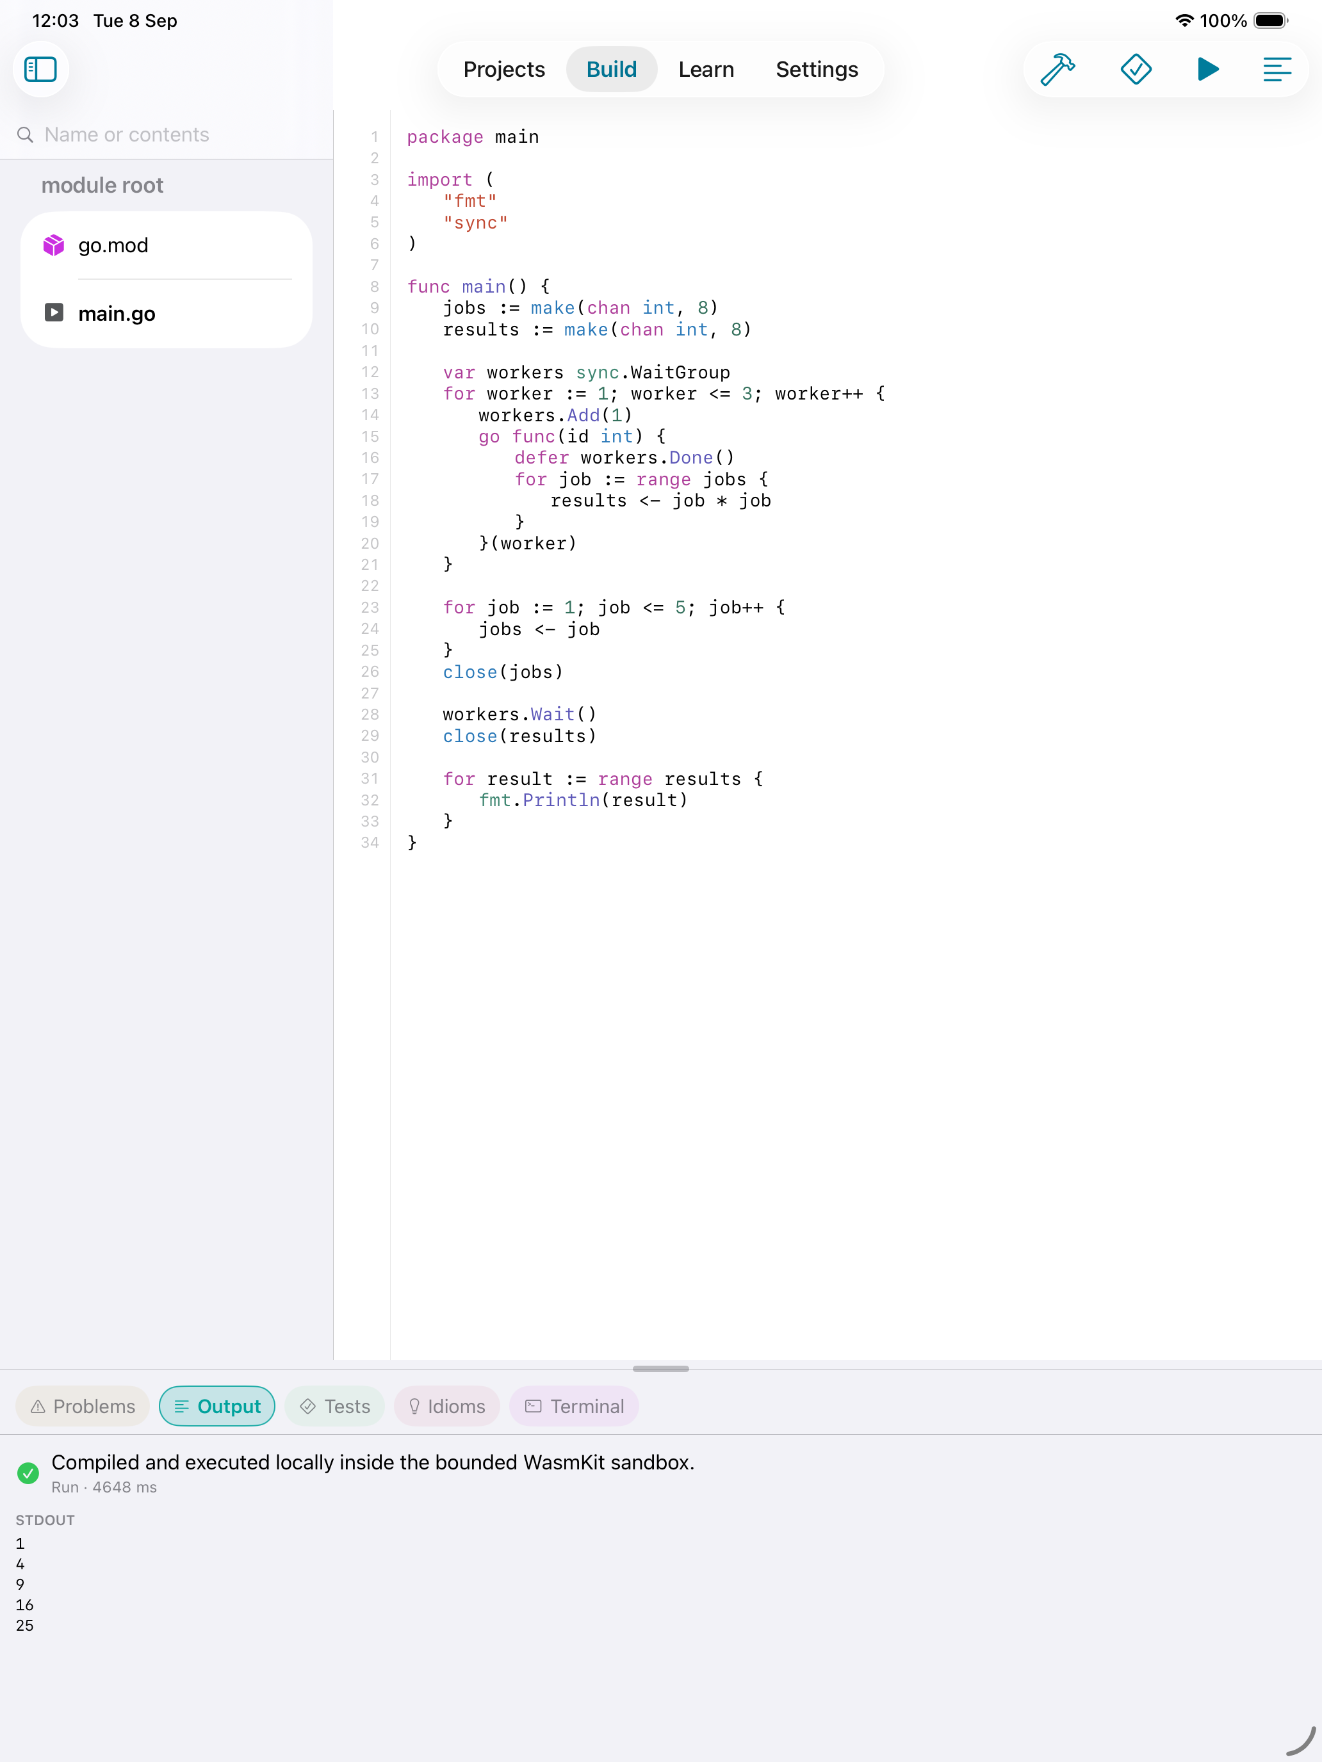Image resolution: width=1322 pixels, height=1762 pixels.
Task: Open the Projects tab
Action: tap(503, 69)
